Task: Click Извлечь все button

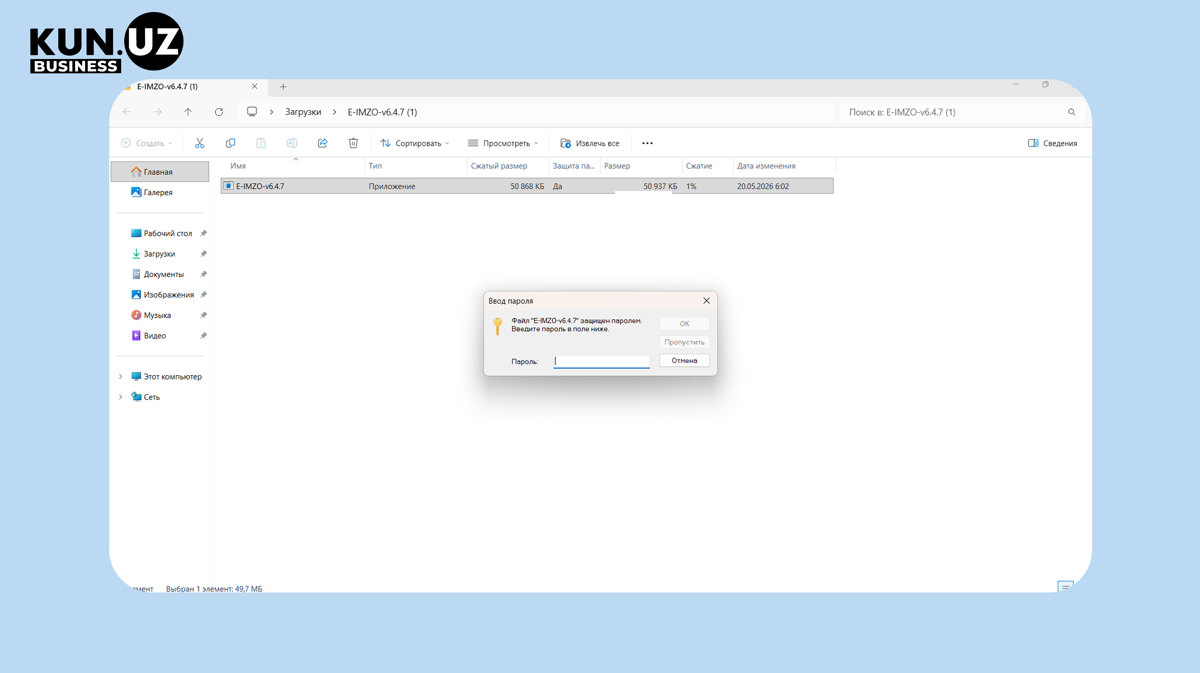Action: (x=590, y=143)
